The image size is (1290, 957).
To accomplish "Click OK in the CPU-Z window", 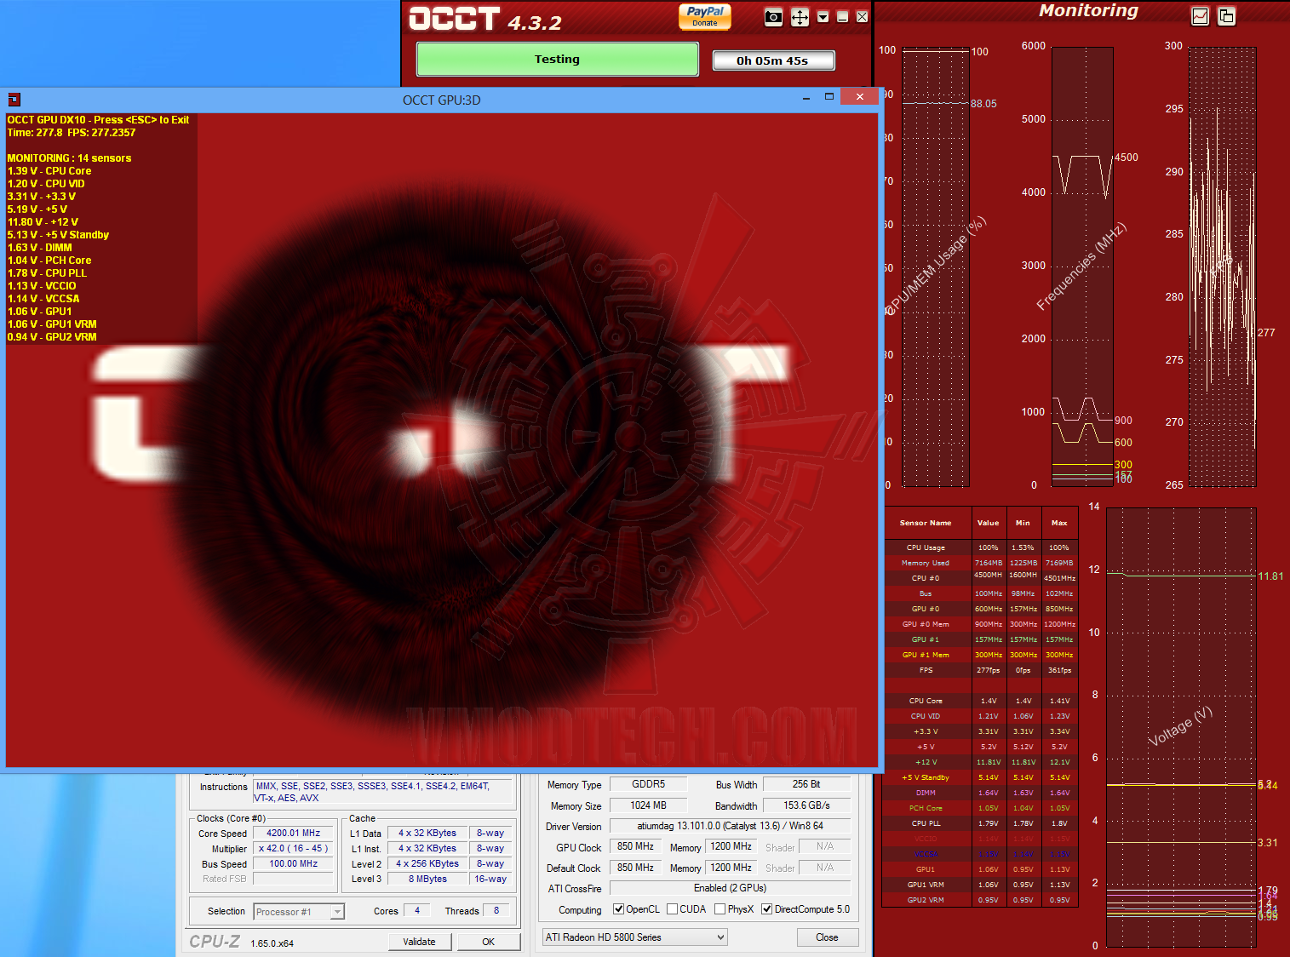I will [489, 942].
